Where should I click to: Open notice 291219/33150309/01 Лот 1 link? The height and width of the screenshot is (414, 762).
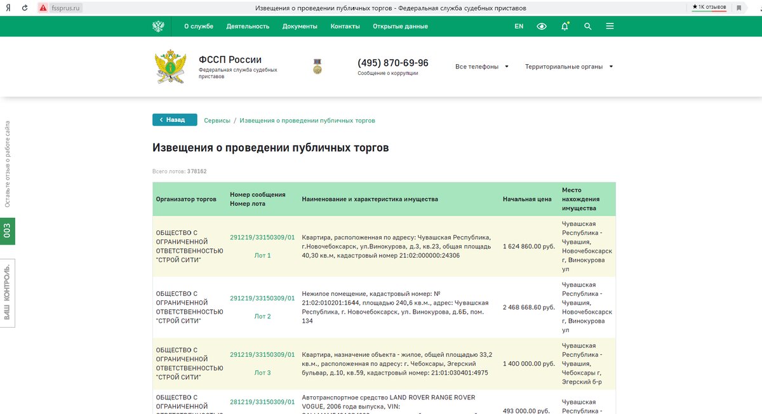pyautogui.click(x=262, y=237)
